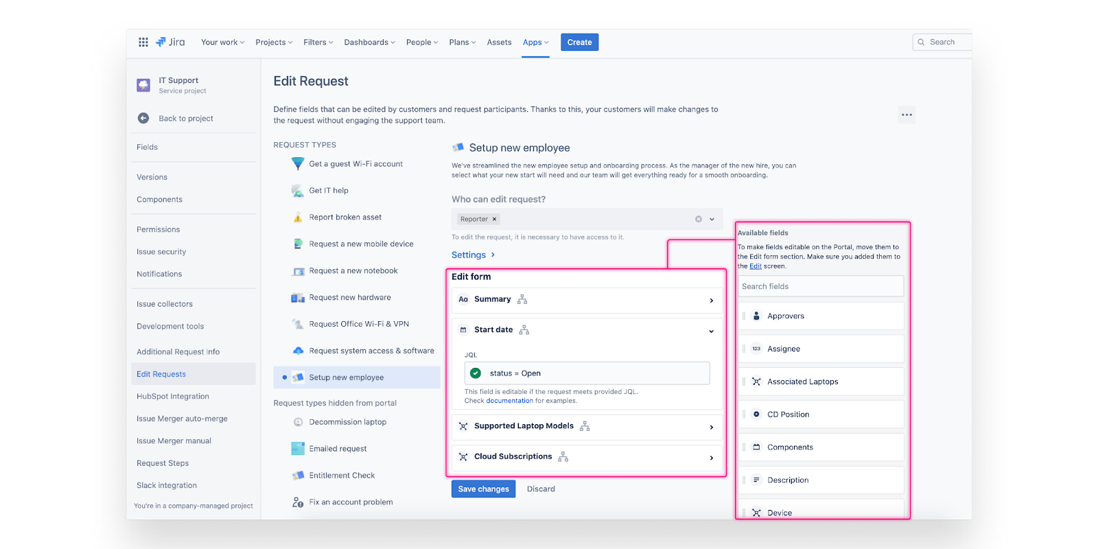The height and width of the screenshot is (549, 1098).
Task: Collapse the Start date field row
Action: [712, 331]
